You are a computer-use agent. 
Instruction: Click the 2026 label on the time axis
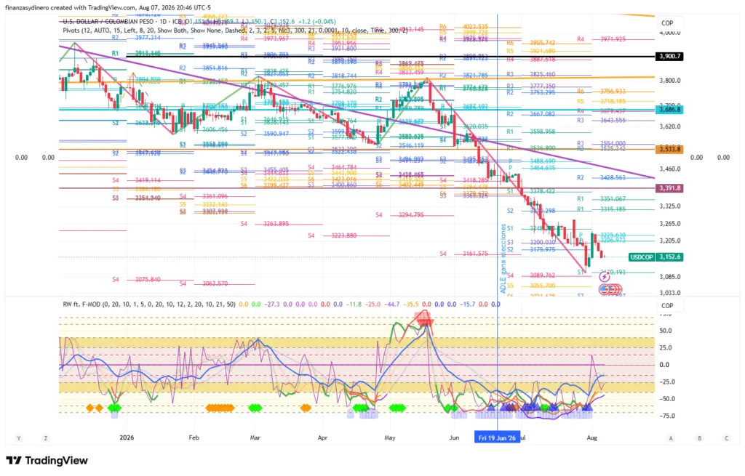pyautogui.click(x=127, y=437)
